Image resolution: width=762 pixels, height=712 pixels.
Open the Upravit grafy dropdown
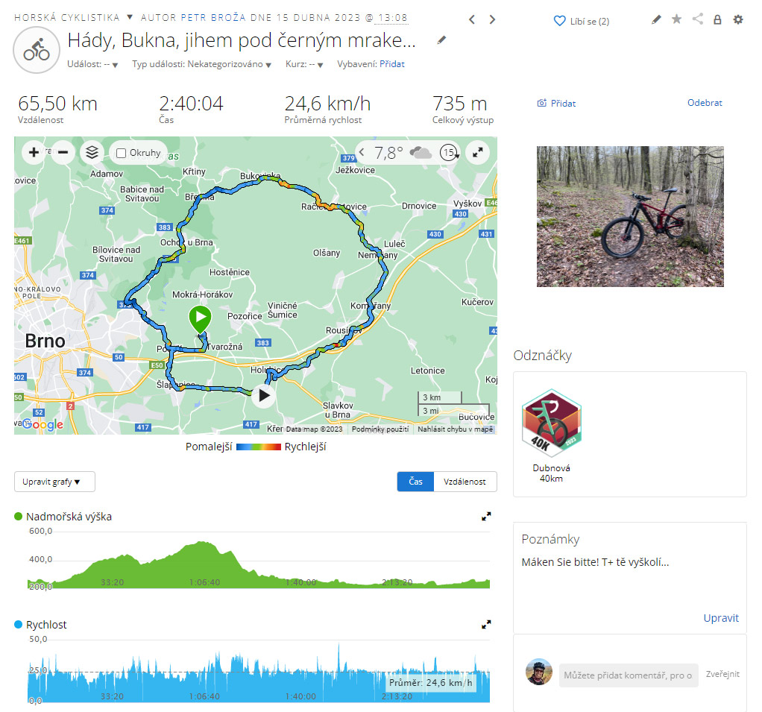pyautogui.click(x=54, y=482)
